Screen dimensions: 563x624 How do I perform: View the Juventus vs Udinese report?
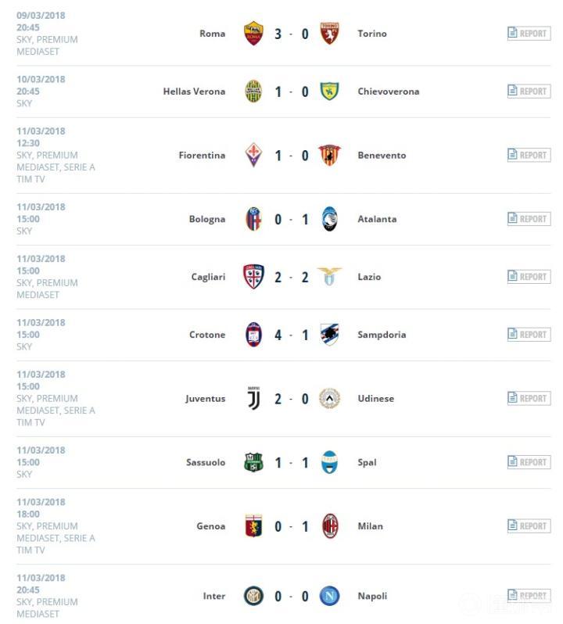[x=529, y=399]
